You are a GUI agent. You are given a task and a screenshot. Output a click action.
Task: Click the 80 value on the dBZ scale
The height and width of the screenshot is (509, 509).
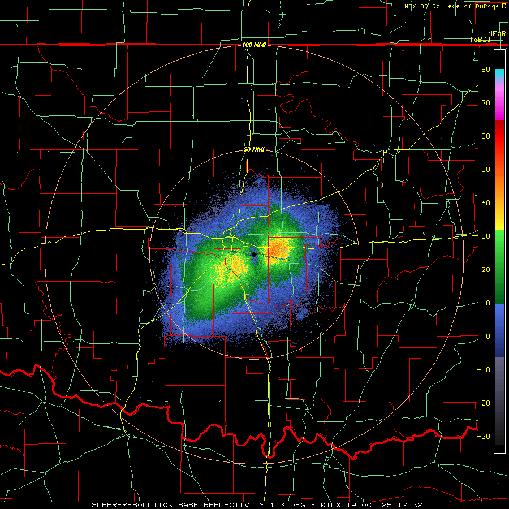[486, 70]
